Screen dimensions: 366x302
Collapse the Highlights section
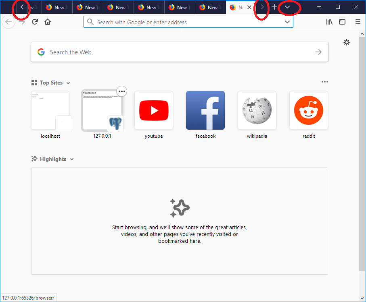click(72, 159)
